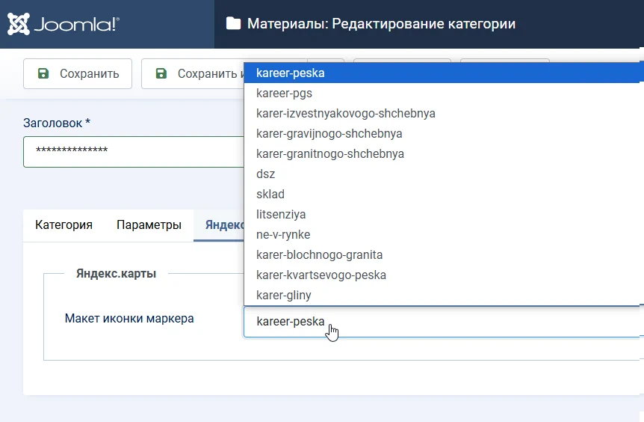Click the Яндекс.карты fieldset legend

pyautogui.click(x=117, y=274)
